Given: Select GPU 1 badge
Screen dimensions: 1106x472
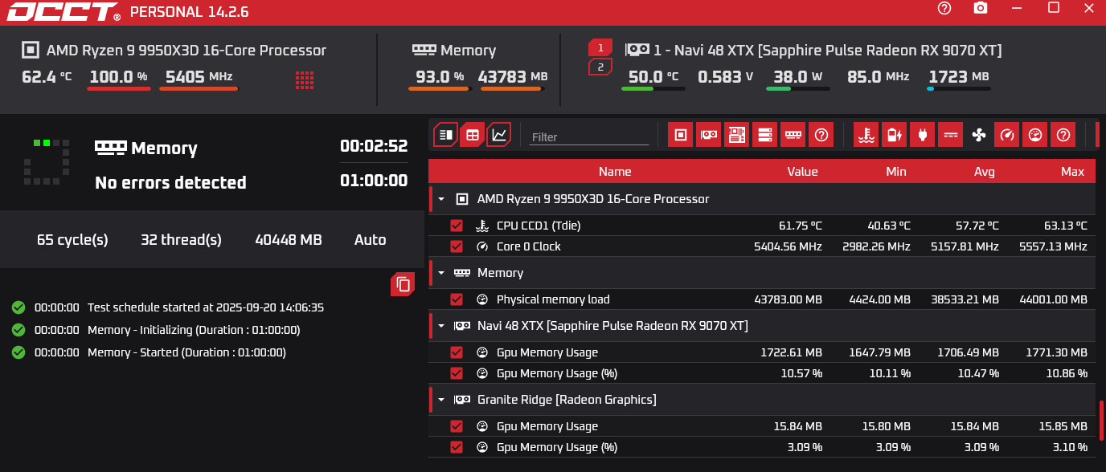Looking at the screenshot, I should coord(600,47).
